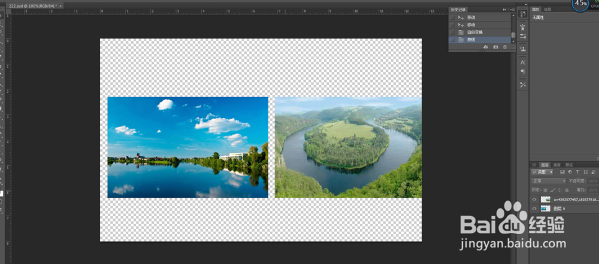
Task: Click the History panel scrollbar thumb
Action: click(x=513, y=35)
